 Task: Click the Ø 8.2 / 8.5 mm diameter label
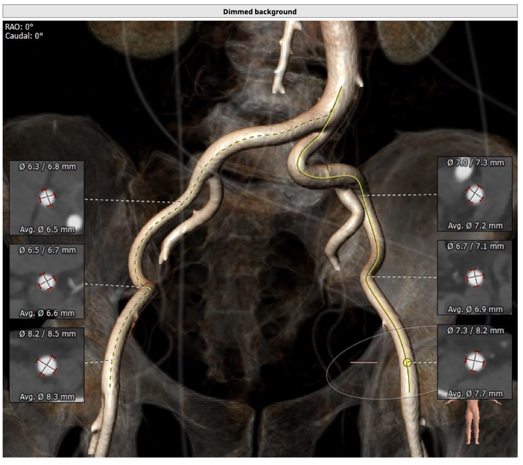tap(47, 334)
